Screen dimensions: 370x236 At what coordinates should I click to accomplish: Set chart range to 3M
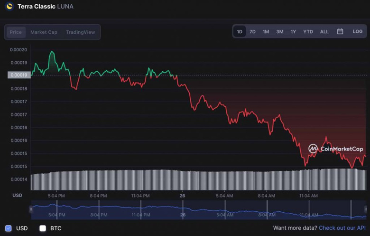(x=280, y=32)
